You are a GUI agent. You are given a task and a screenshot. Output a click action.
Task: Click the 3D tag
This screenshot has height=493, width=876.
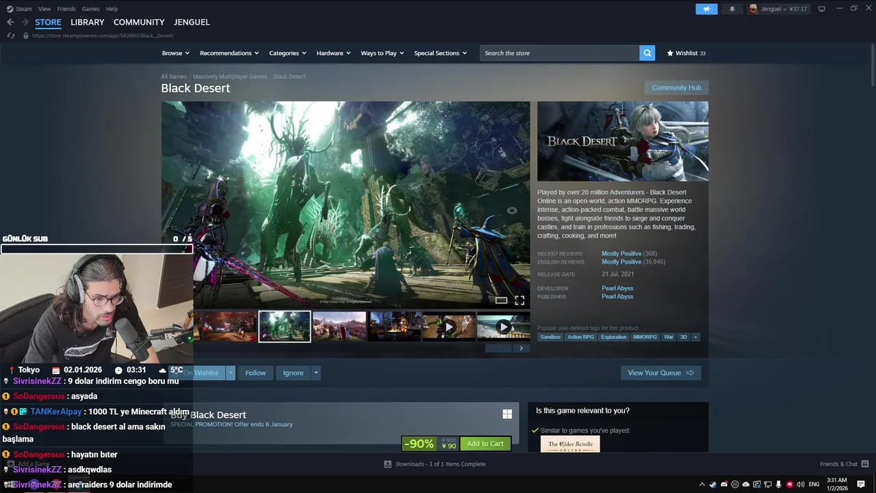point(683,337)
